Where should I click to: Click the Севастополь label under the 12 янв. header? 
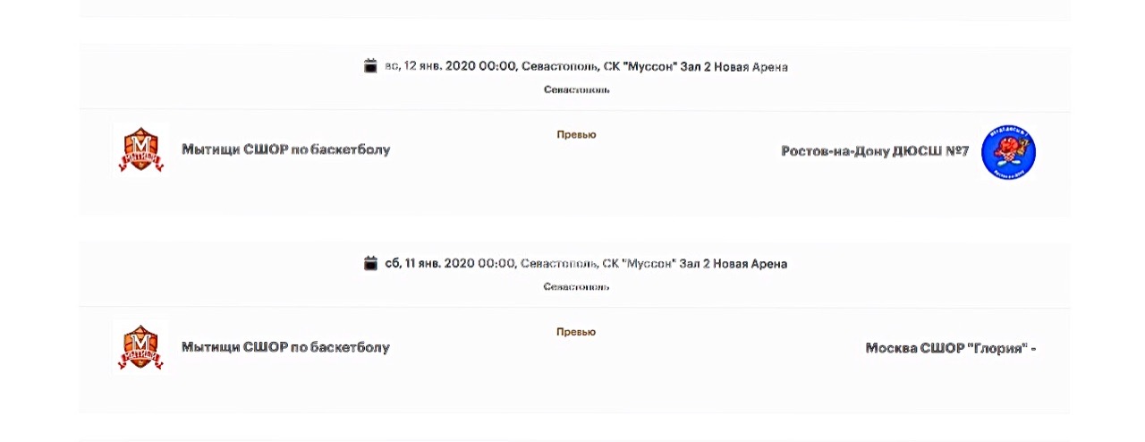coord(576,89)
